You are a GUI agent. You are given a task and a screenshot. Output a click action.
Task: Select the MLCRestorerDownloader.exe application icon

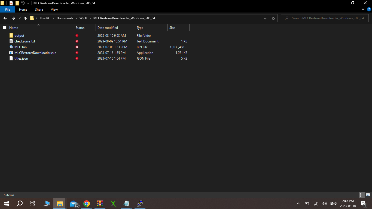11,53
